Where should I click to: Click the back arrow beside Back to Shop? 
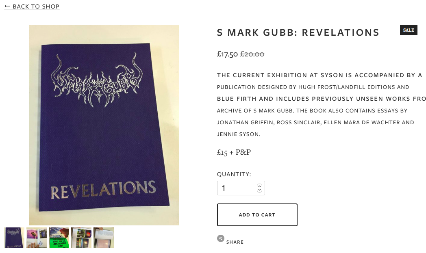pyautogui.click(x=7, y=6)
